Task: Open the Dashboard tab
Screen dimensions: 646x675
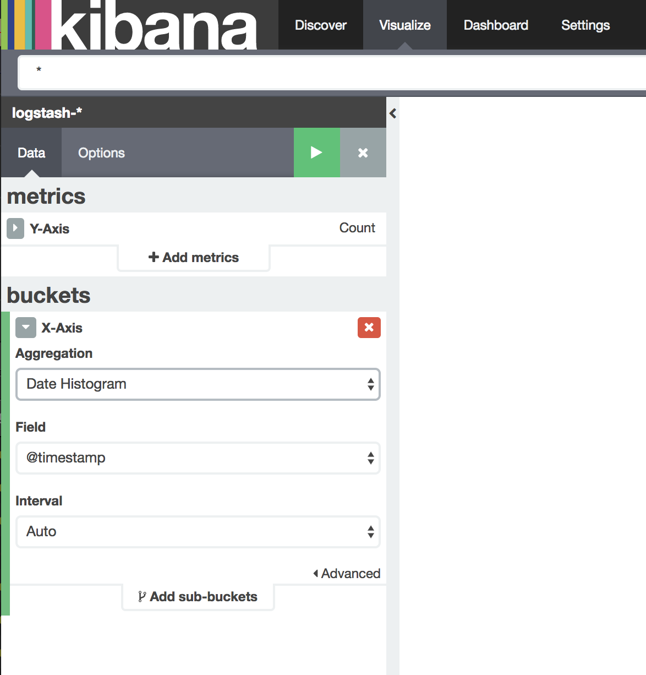Action: click(496, 25)
